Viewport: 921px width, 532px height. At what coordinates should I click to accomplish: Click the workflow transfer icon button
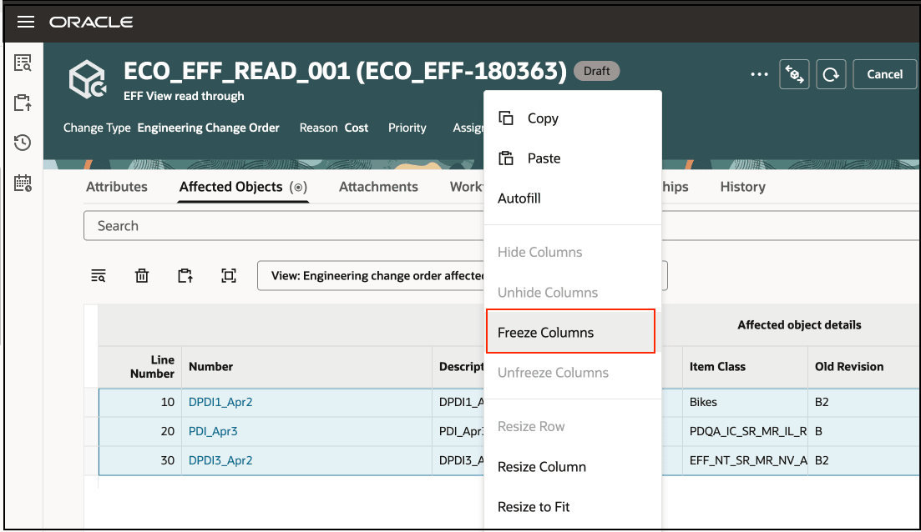tap(794, 74)
